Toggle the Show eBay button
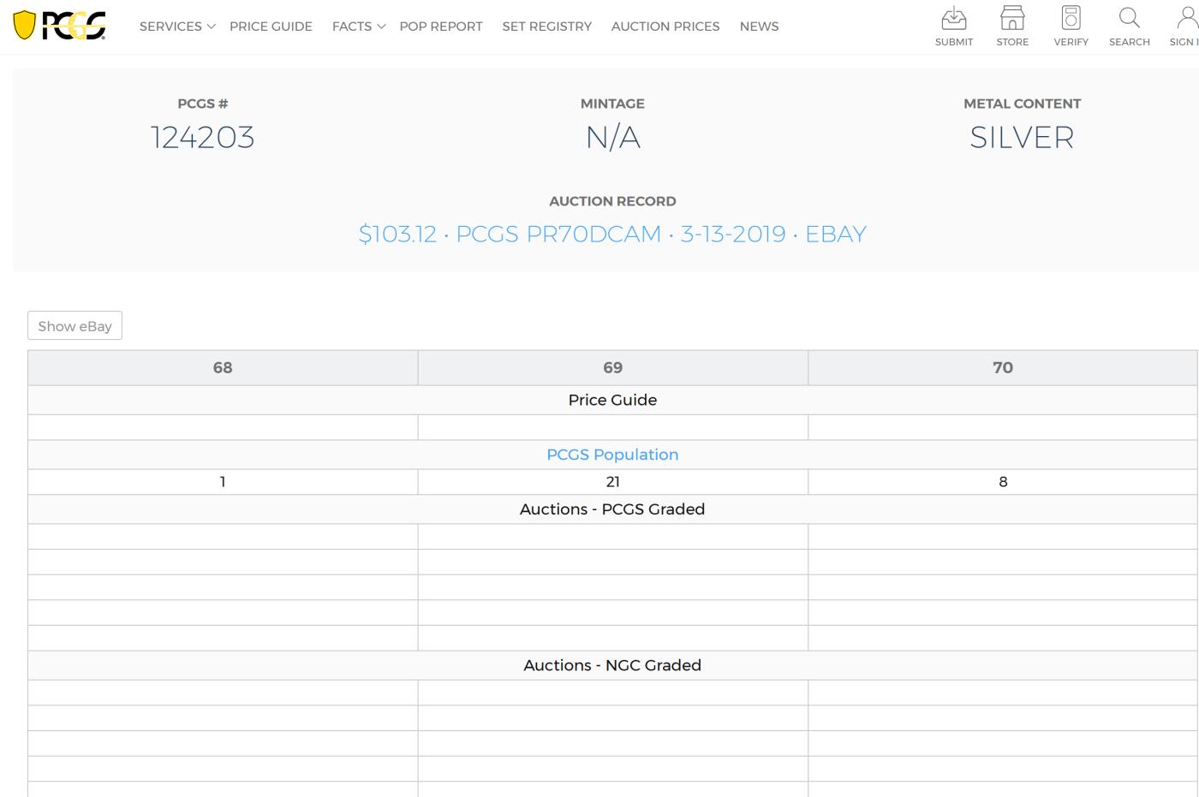The height and width of the screenshot is (797, 1199). coord(75,326)
